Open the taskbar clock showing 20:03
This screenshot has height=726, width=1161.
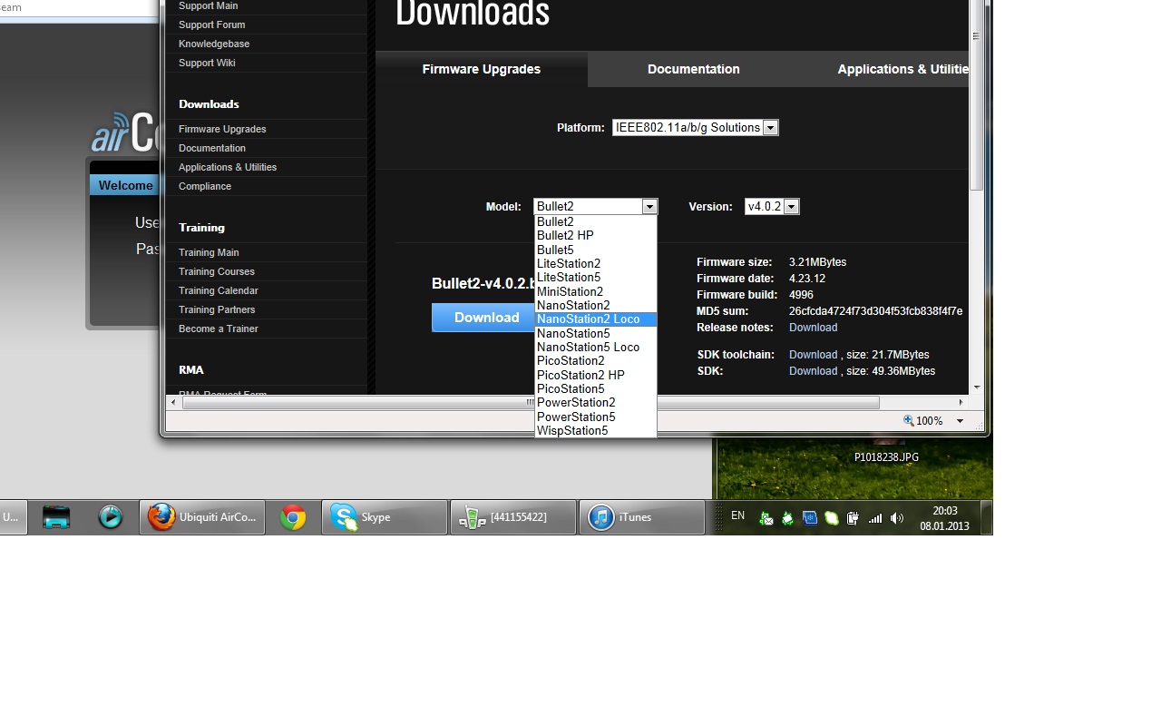[x=944, y=518]
